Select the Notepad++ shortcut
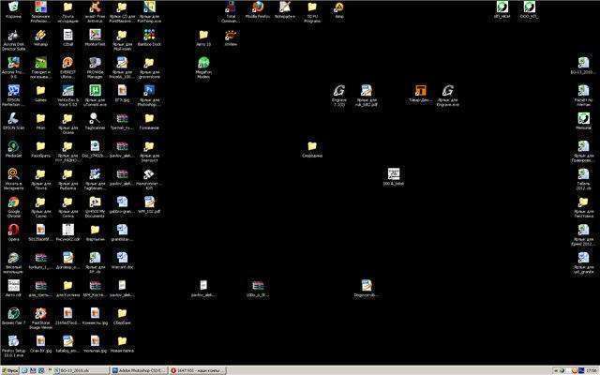 click(285, 9)
